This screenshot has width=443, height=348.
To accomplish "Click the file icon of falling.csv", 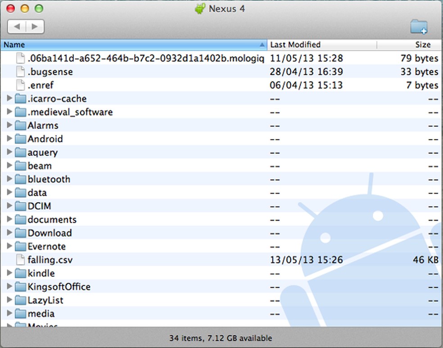I will (x=20, y=260).
